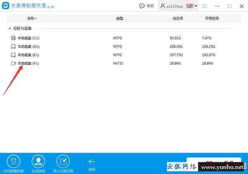Click NTFS type in the D:\ row

click(117, 47)
